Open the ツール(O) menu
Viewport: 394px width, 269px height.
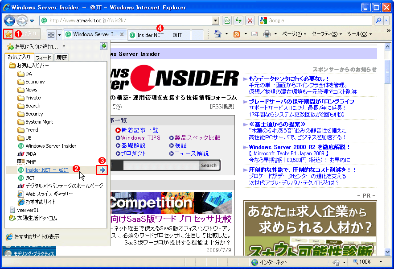pyautogui.click(x=359, y=34)
